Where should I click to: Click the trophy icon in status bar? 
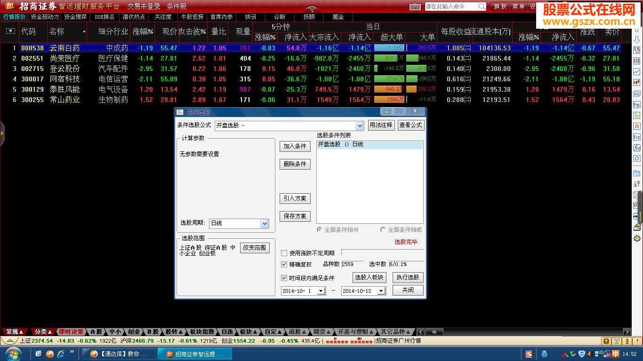[x=617, y=341]
